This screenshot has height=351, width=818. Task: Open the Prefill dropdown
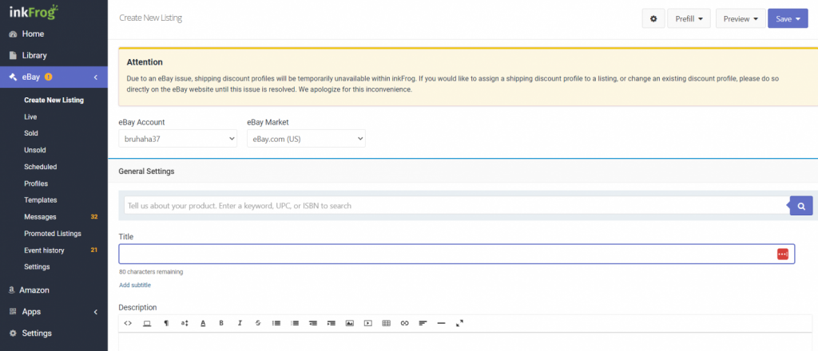click(x=689, y=19)
